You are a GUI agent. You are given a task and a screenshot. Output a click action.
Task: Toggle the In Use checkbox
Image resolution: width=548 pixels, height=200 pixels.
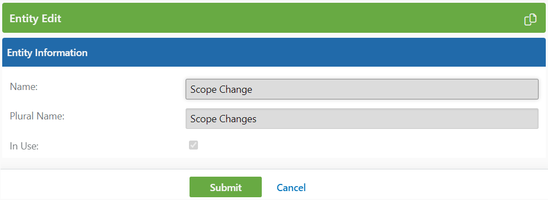click(x=193, y=145)
